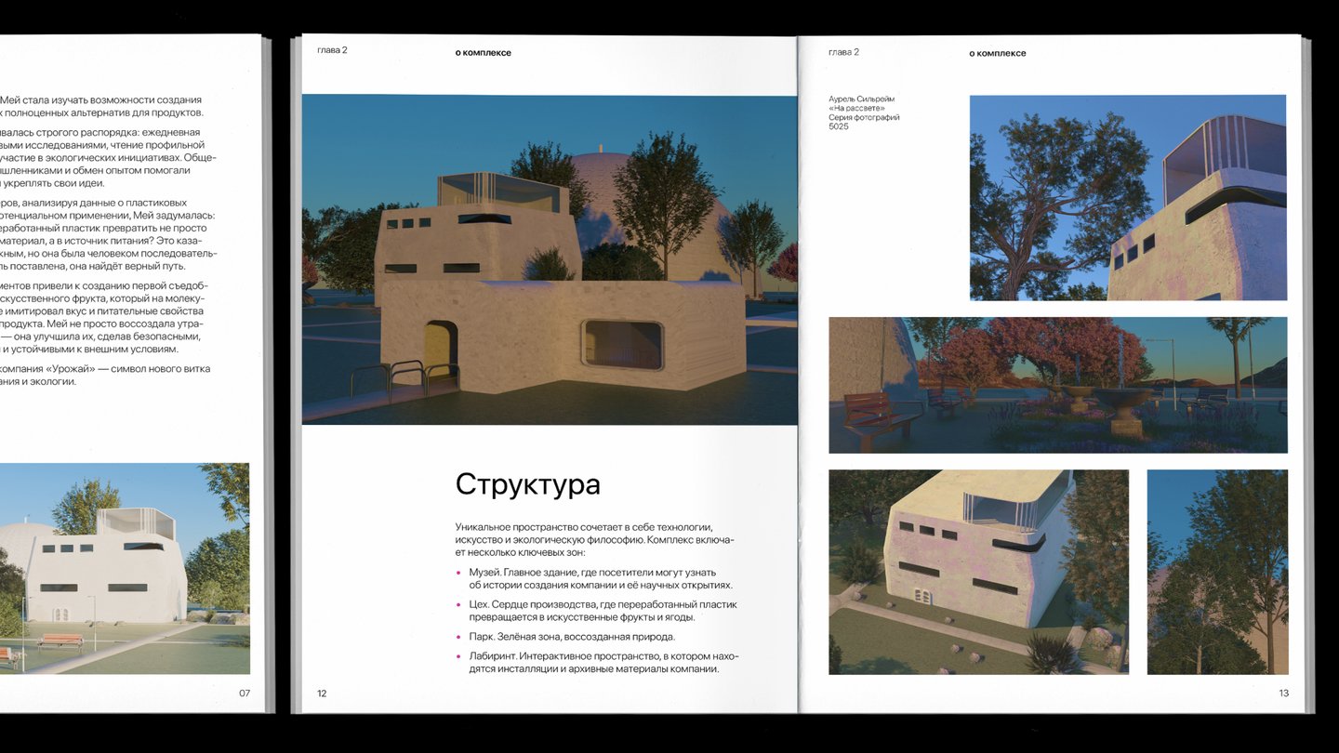Select the line "Мей стала изучать возможности создания"
The height and width of the screenshot is (753, 1339).
100,99
